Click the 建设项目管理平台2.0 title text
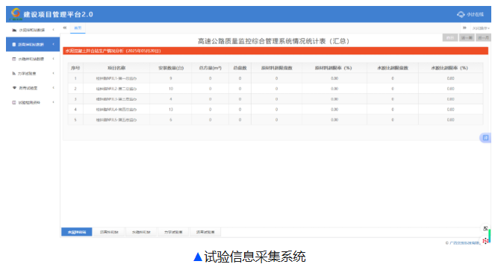Screen dimensions: 495x270 (x=58, y=14)
